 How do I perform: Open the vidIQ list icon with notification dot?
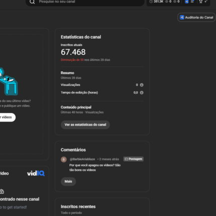point(192,2)
